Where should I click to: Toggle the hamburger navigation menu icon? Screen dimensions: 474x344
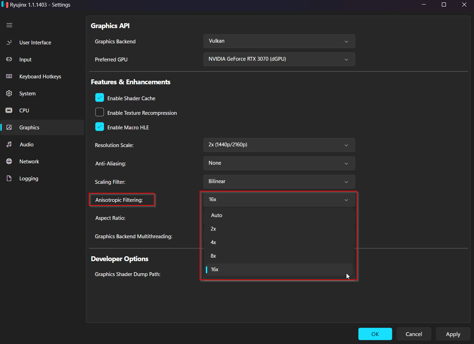(9, 25)
